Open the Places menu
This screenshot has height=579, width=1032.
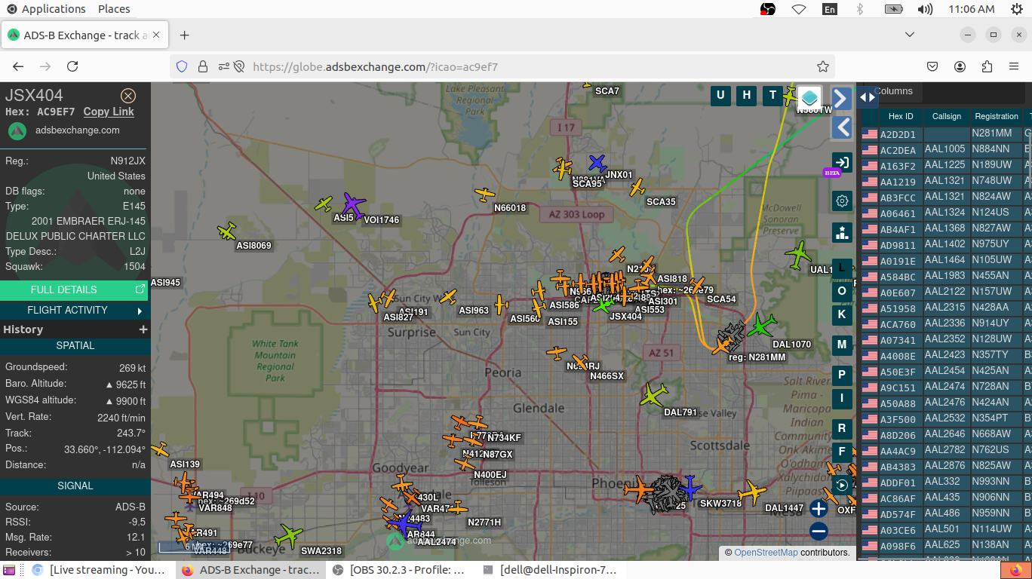(x=114, y=9)
